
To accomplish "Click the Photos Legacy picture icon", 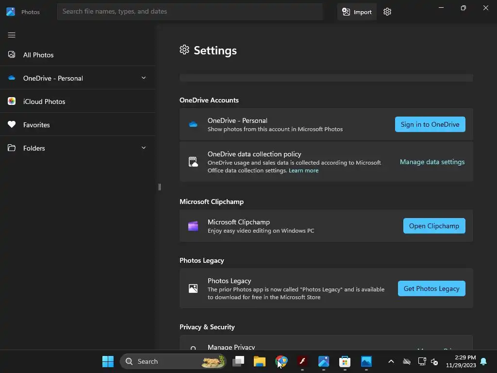I will [x=193, y=288].
